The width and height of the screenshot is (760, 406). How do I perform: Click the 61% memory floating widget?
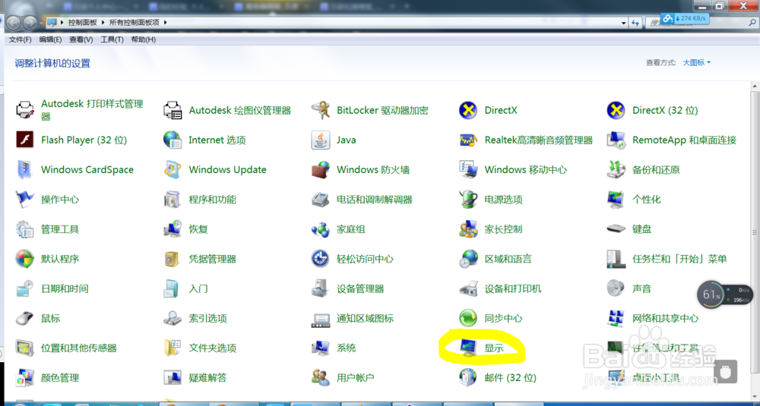click(711, 294)
